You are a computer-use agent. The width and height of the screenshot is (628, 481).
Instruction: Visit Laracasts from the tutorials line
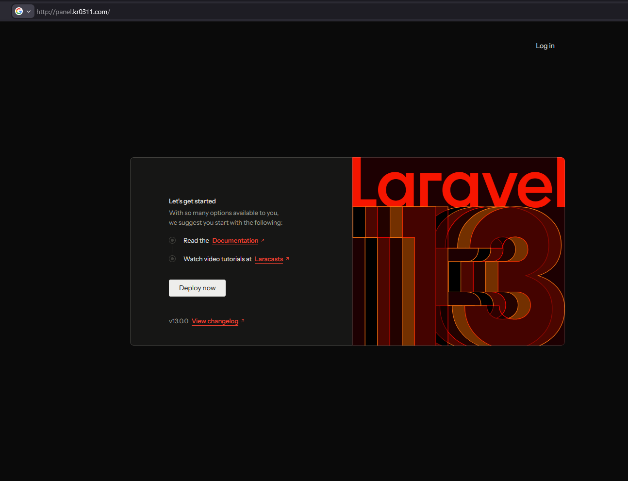(x=268, y=259)
